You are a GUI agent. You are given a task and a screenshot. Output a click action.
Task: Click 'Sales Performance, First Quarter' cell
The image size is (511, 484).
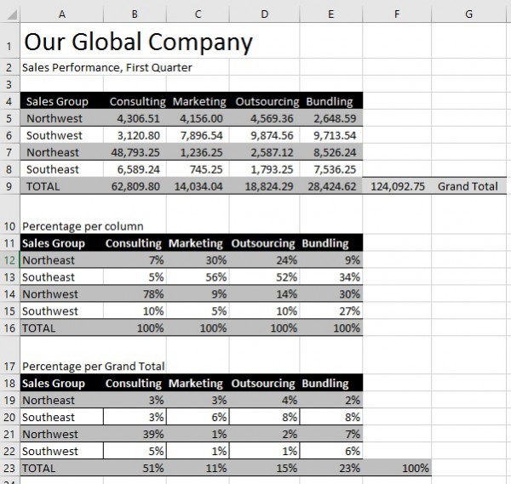107,67
